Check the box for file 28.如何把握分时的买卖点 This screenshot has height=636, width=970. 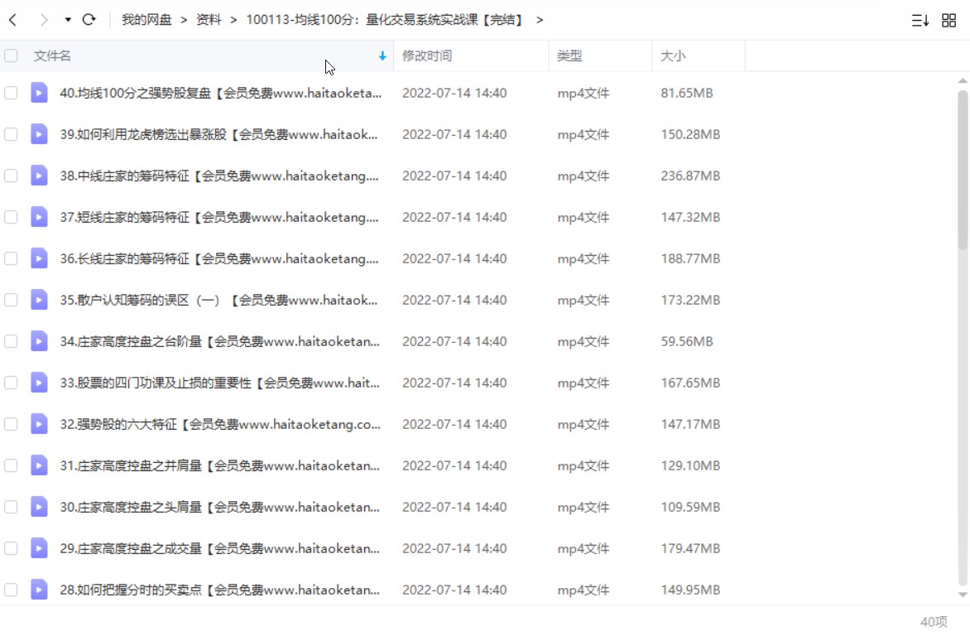coord(11,590)
